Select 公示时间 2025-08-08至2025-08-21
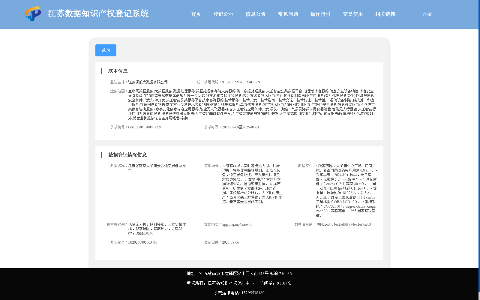 coord(241,127)
